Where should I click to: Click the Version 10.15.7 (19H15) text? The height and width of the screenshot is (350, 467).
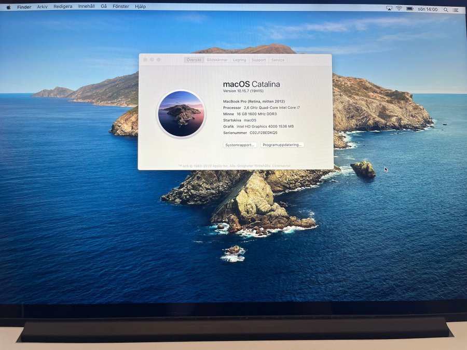(x=243, y=91)
